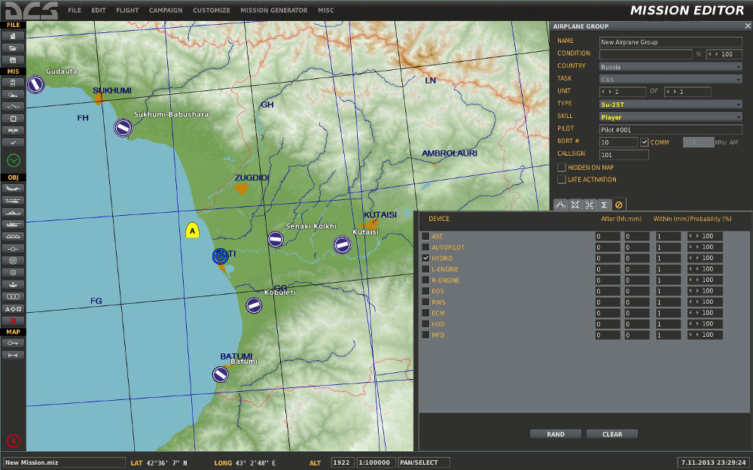
Task: Click the red X delete object tool
Action: coord(13,321)
